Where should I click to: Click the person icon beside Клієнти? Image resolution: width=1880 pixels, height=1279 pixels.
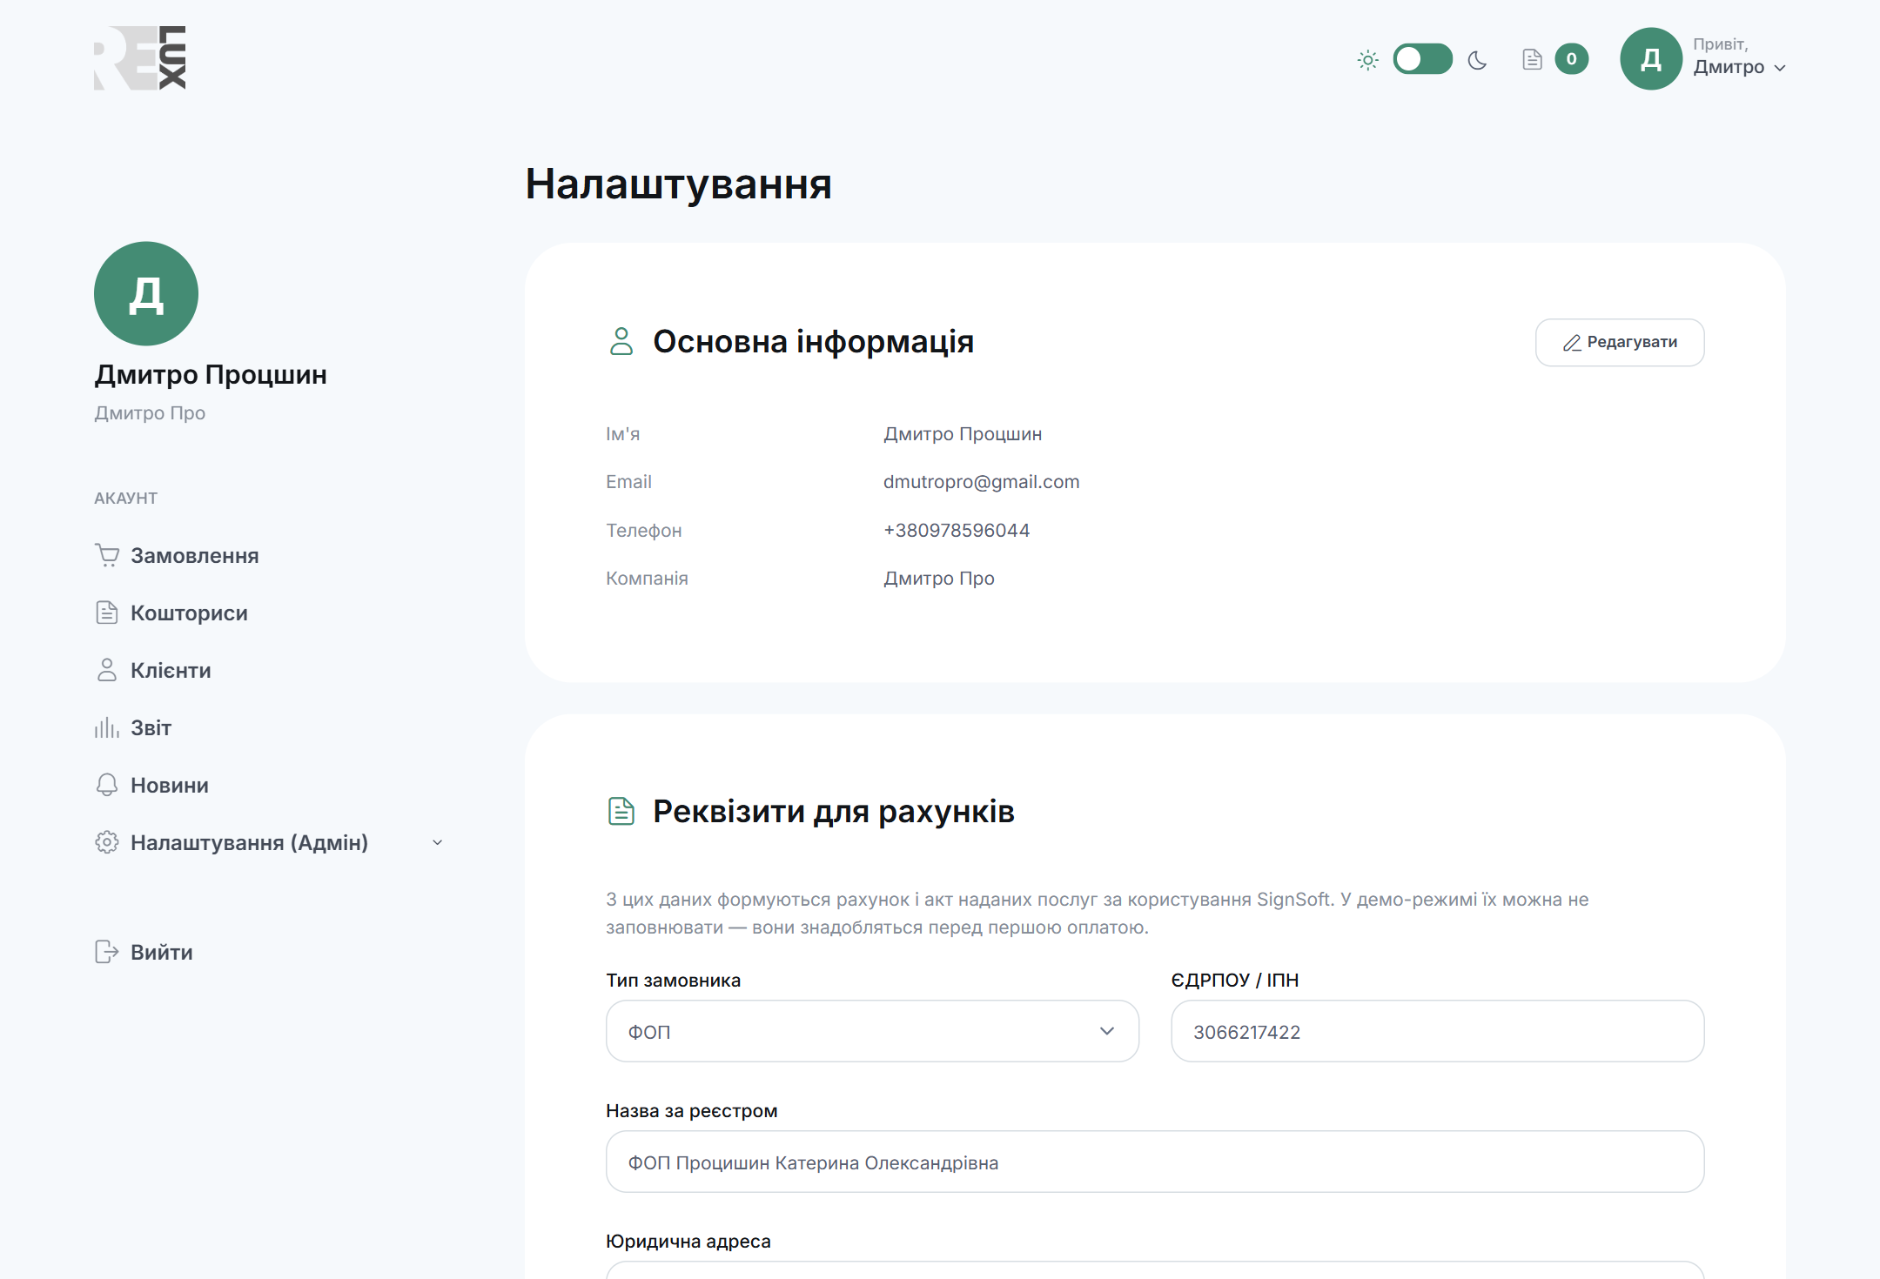tap(106, 670)
